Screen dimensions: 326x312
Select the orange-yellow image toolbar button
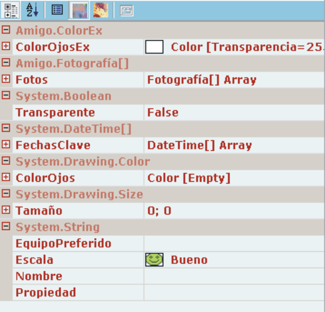pos(101,10)
